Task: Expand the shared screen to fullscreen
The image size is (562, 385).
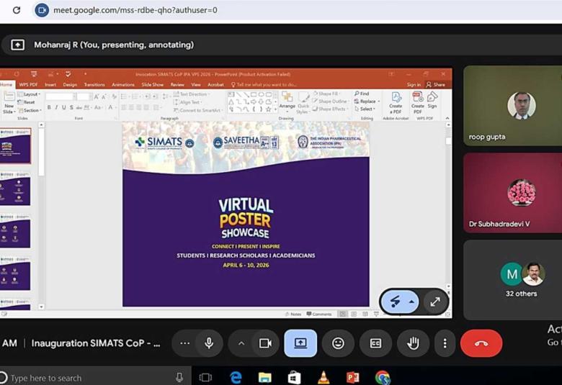Action: 435,302
